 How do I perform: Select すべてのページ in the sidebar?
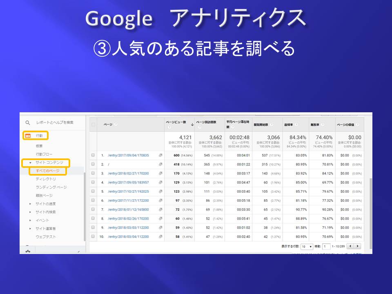click(x=47, y=171)
